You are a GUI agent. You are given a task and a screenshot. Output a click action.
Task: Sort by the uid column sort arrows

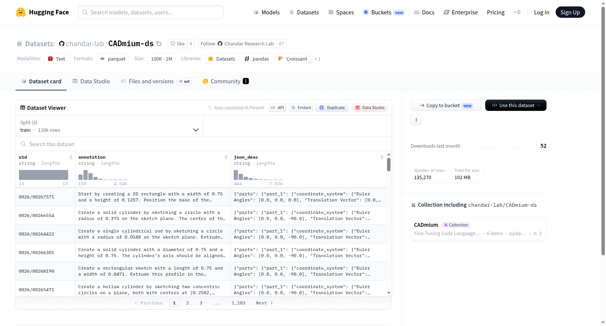point(71,157)
